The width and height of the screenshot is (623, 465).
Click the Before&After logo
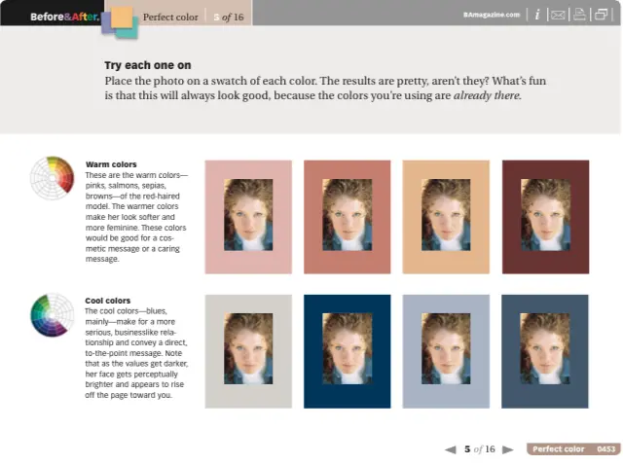(63, 17)
